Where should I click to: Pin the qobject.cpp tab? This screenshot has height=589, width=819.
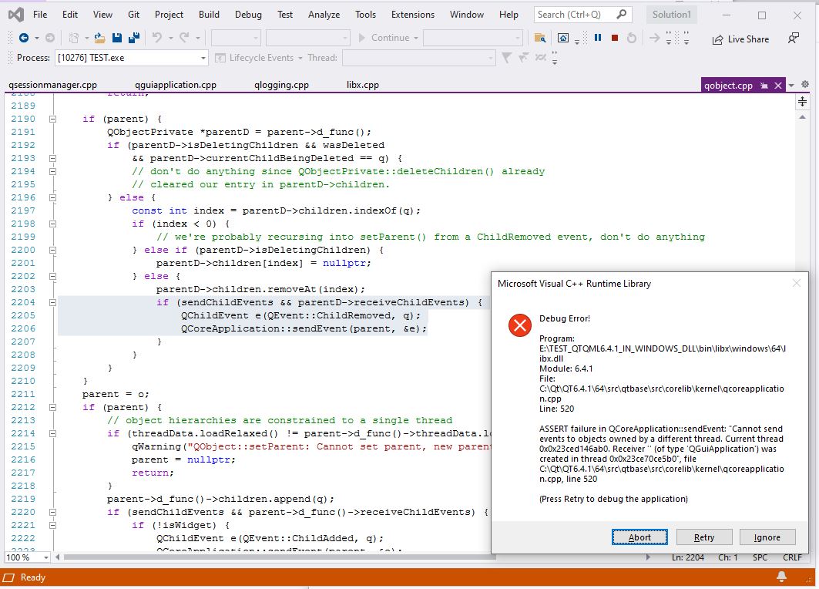(x=764, y=85)
